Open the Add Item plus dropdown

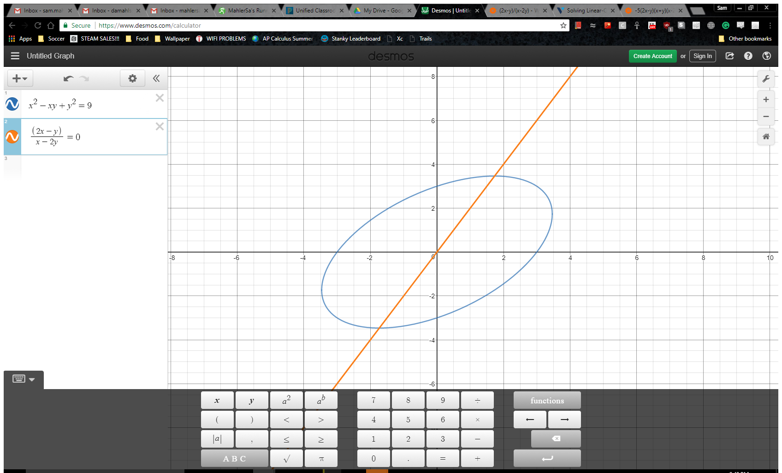point(20,78)
